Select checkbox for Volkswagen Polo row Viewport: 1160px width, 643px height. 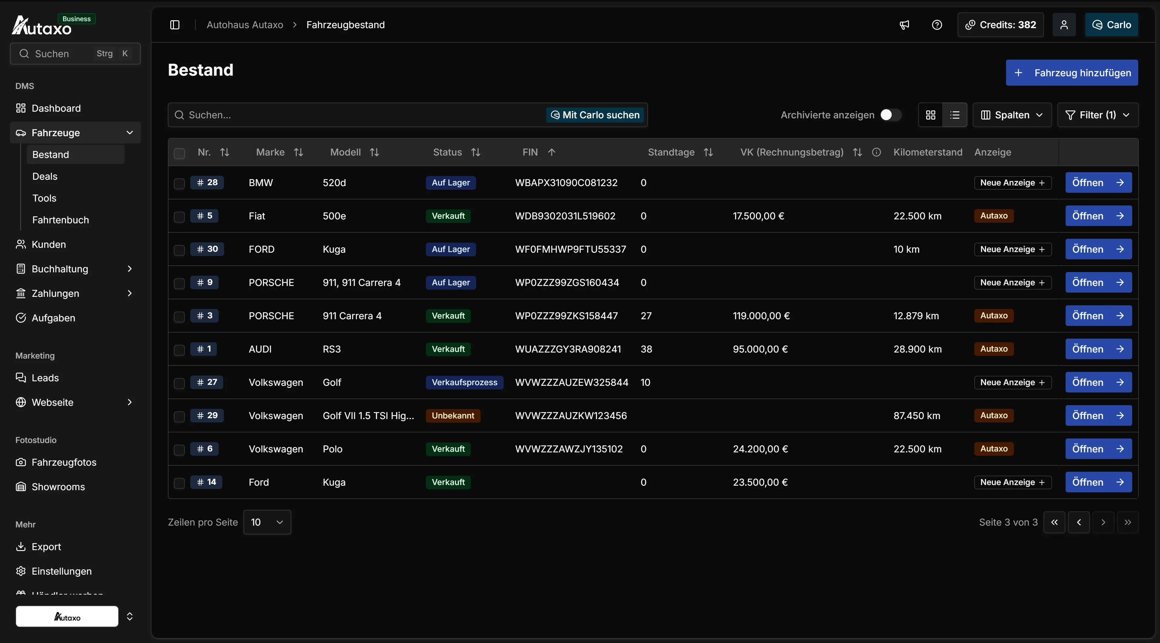coord(179,450)
